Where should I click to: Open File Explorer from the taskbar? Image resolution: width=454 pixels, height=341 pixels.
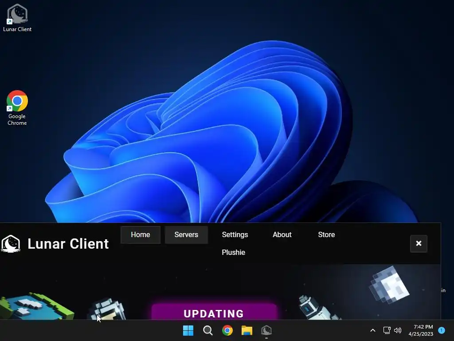[247, 330]
